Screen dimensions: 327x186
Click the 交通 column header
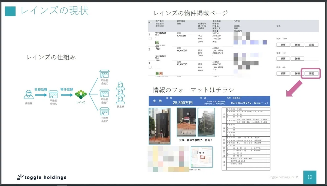tap(278, 26)
